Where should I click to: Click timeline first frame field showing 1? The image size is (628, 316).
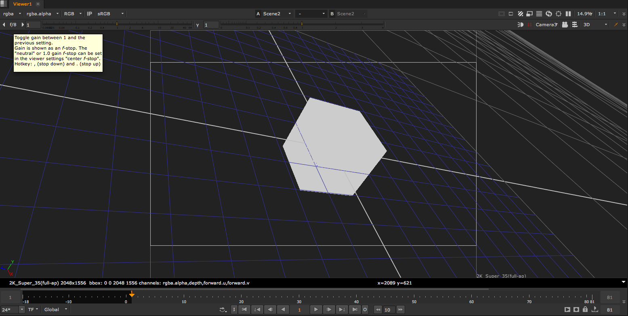click(10, 297)
